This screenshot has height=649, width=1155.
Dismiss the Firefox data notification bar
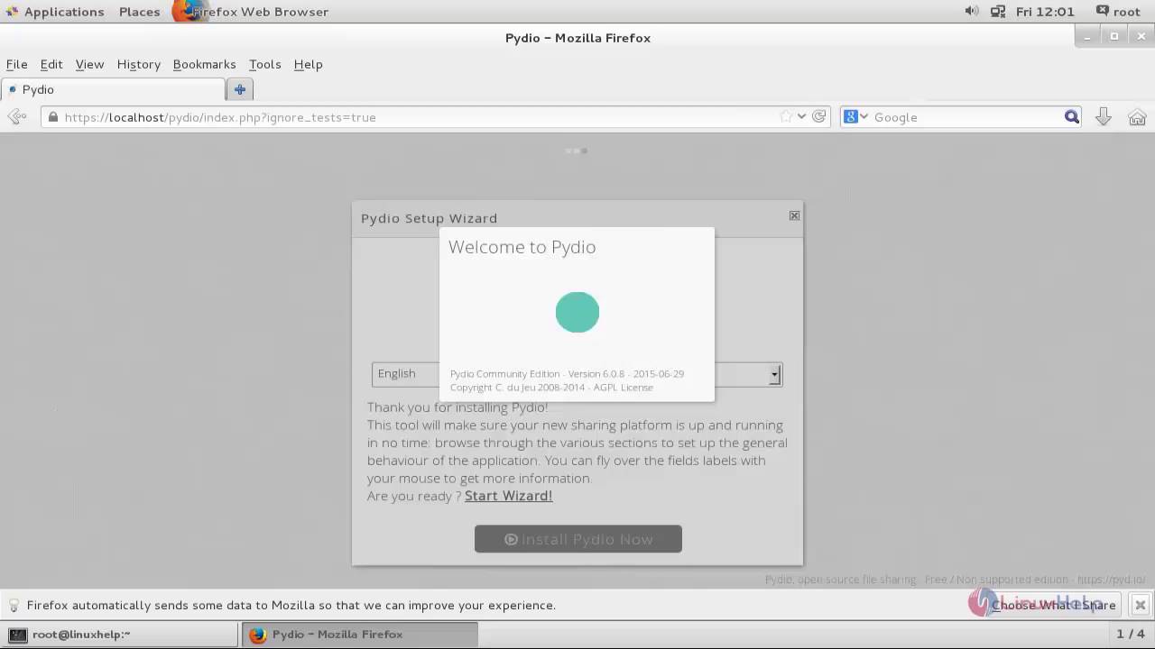1141,605
